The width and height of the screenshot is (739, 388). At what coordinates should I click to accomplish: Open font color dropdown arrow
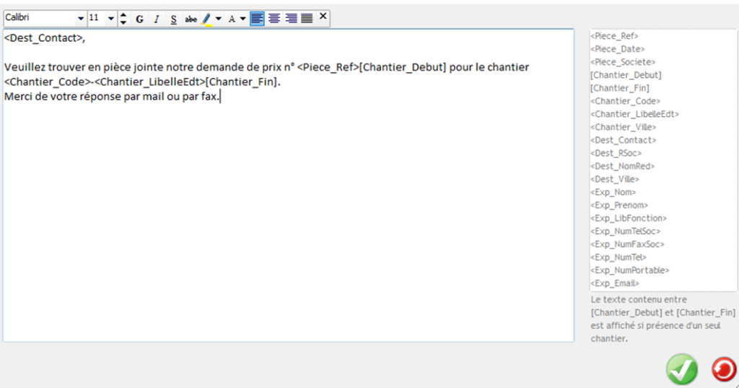[242, 19]
